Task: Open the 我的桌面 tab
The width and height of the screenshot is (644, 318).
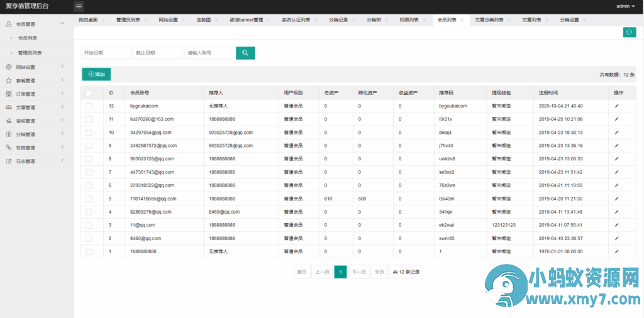Action: point(88,20)
